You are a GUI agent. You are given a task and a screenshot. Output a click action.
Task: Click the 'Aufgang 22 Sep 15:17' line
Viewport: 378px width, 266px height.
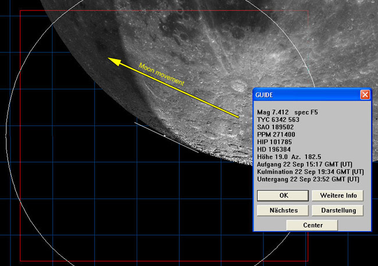tap(305, 164)
